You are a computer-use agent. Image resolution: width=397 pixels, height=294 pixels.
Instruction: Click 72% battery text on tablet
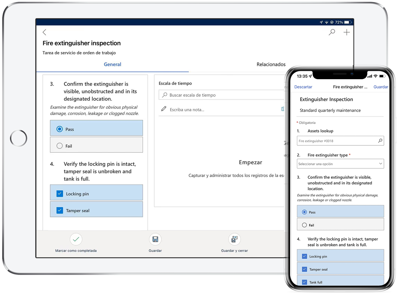click(339, 22)
